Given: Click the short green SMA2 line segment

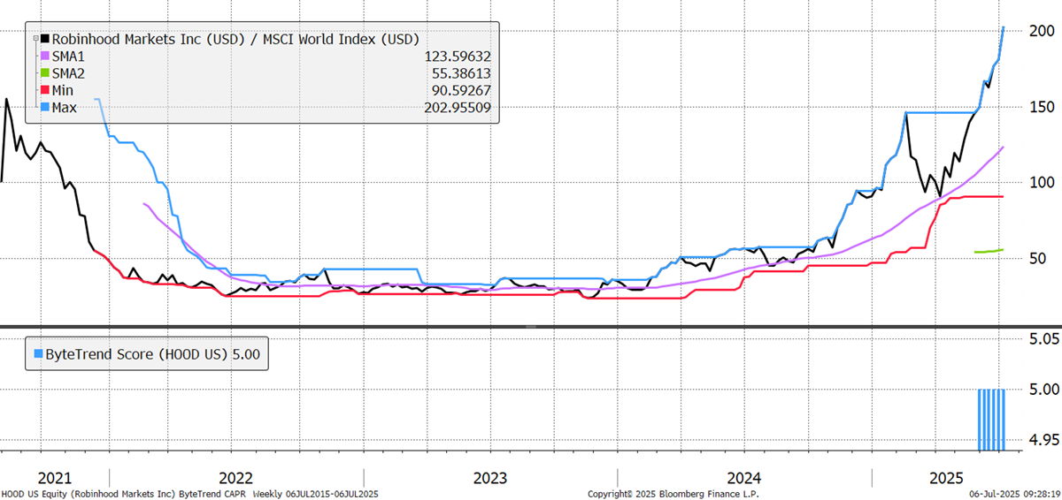Looking at the screenshot, I should 989,251.
